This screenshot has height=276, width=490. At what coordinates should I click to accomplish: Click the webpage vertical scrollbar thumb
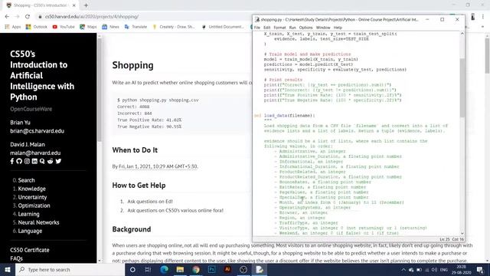tap(487, 56)
